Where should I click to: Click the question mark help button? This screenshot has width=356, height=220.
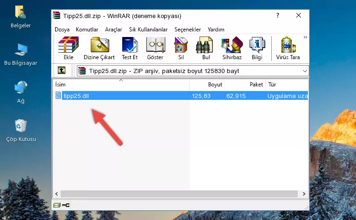277,15
